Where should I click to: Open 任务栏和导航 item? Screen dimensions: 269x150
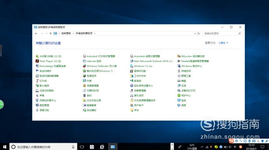45,90
